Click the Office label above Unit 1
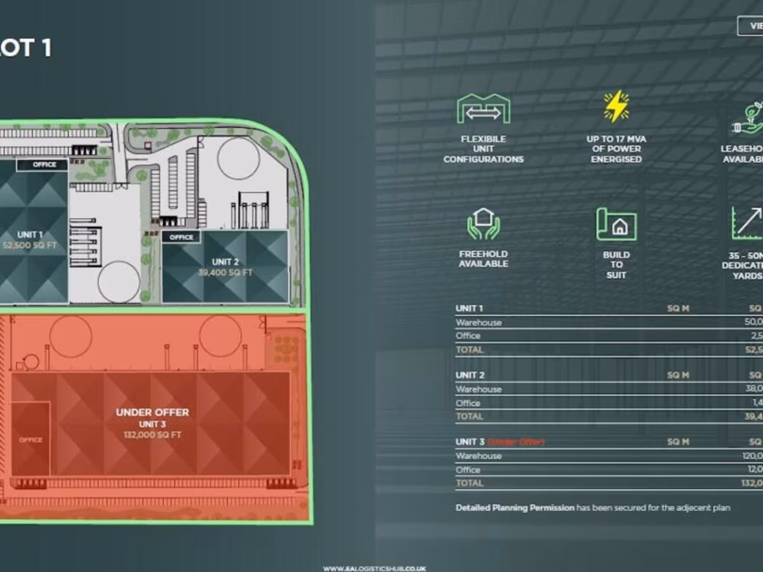763x572 pixels. [x=44, y=165]
